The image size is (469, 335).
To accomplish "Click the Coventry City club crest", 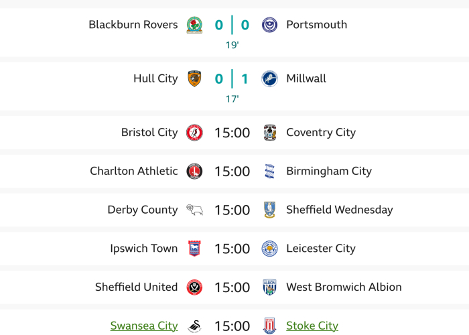I will 269,132.
